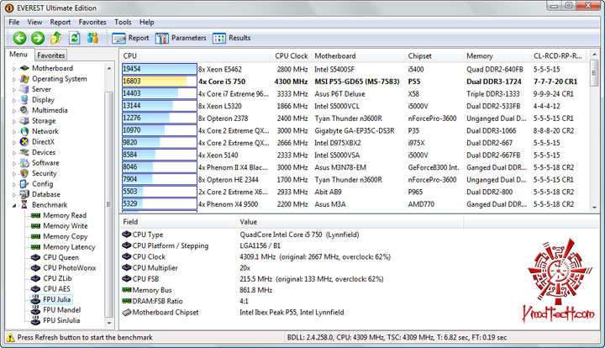Expand the Display tree node
Screen dimensions: 605x348
pos(14,100)
